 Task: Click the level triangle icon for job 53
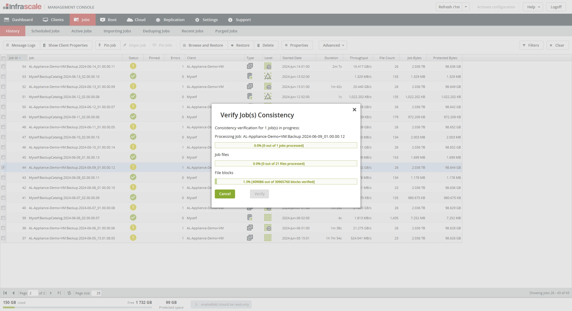[x=268, y=76]
